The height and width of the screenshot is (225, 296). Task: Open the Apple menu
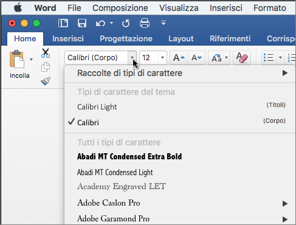click(18, 8)
